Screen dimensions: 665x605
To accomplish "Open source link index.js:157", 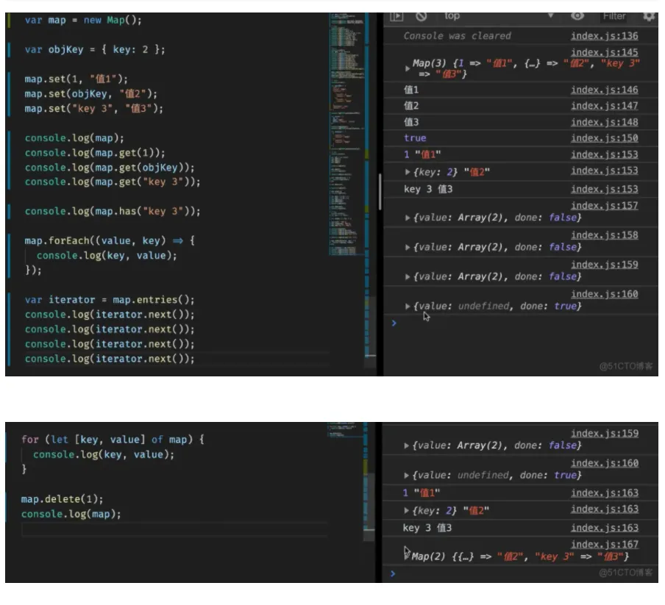I will tap(605, 206).
